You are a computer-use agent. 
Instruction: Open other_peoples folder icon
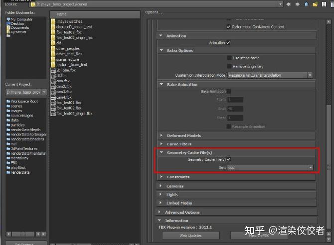point(53,48)
